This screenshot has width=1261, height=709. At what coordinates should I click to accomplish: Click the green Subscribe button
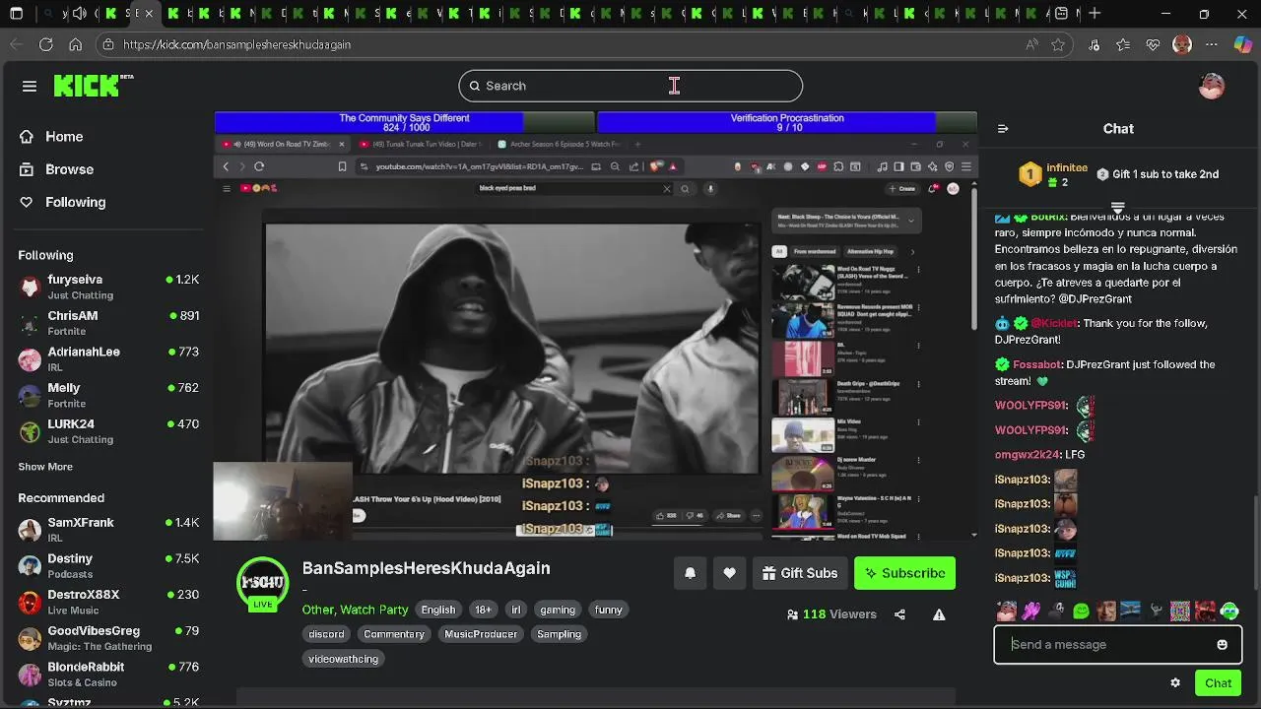pos(904,573)
